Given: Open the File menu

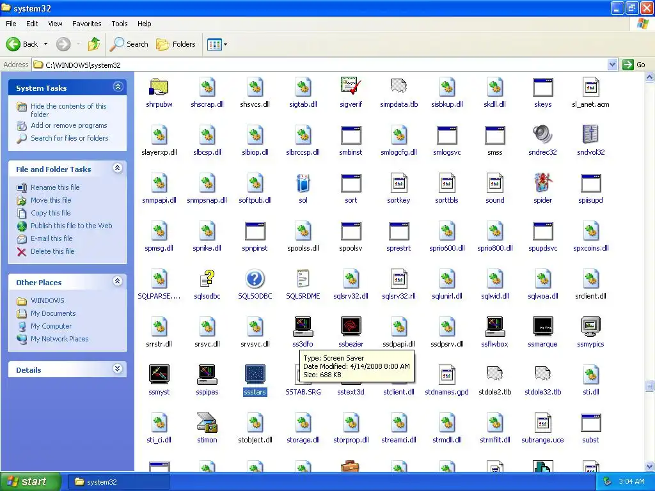Looking at the screenshot, I should coord(11,24).
